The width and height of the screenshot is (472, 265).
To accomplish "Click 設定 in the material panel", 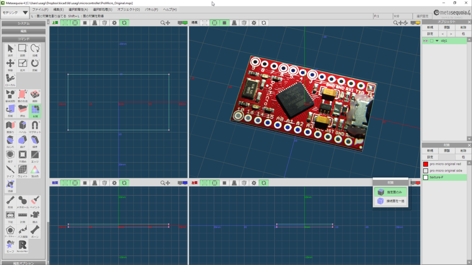I will pyautogui.click(x=430, y=157).
